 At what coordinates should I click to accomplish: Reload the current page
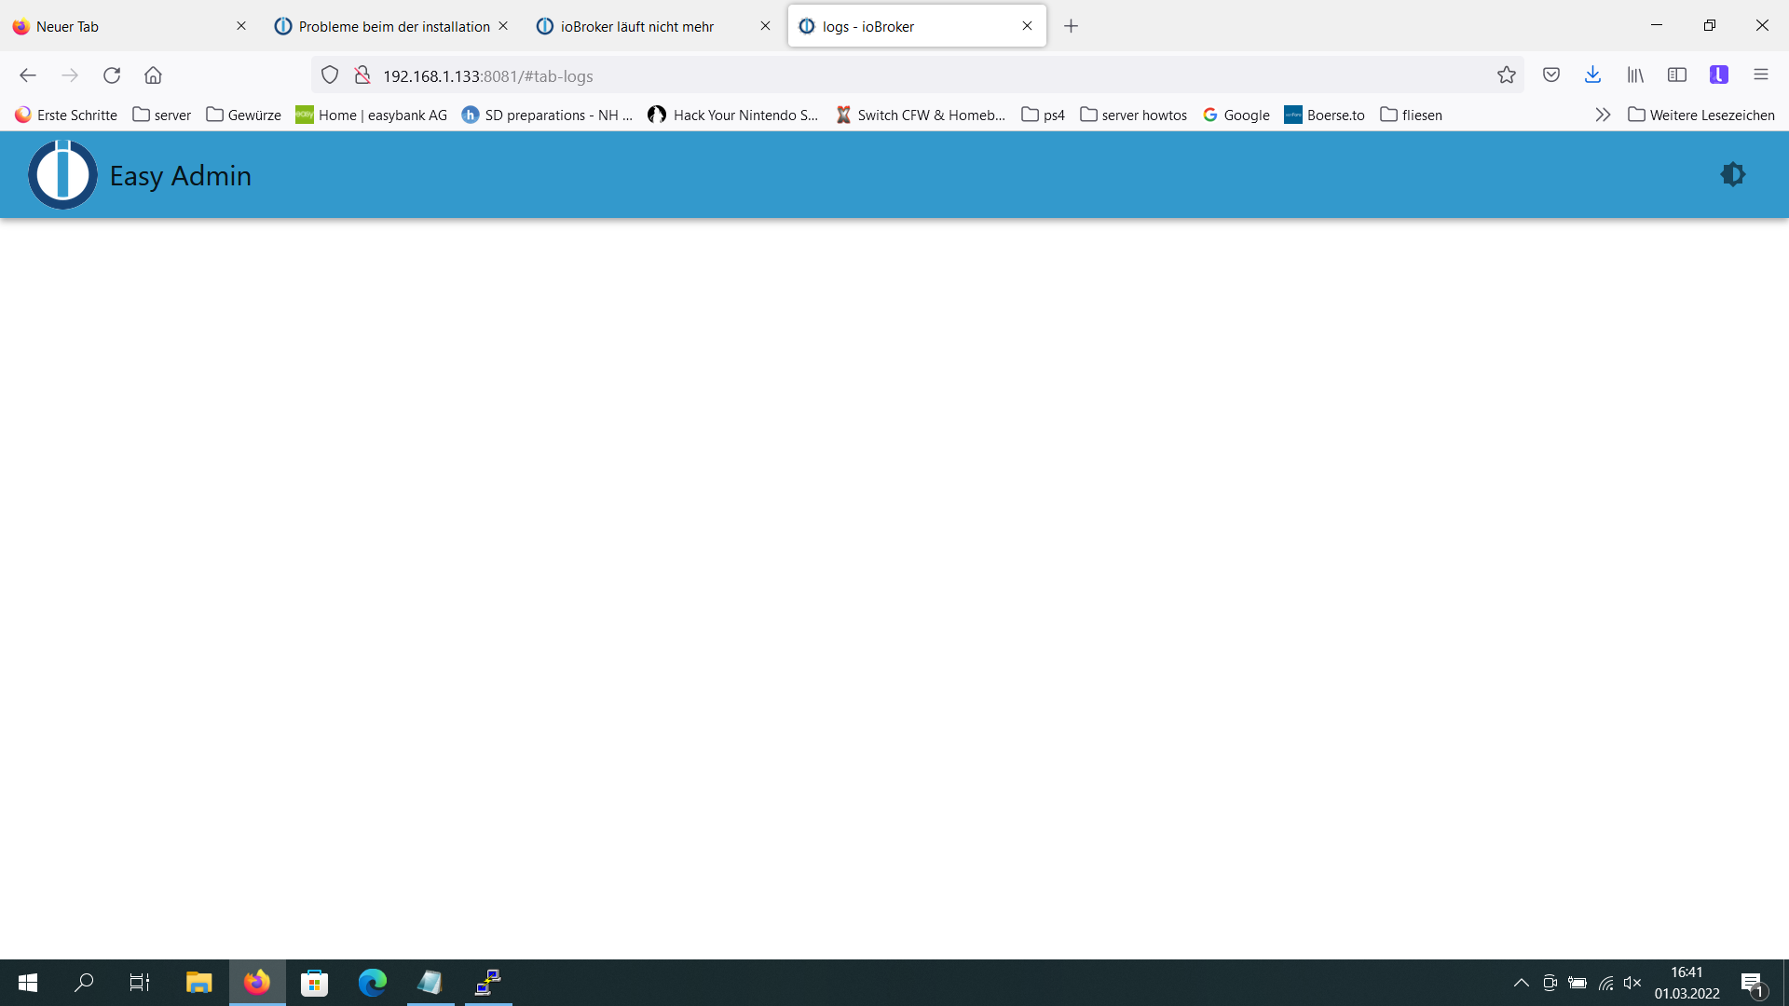click(112, 75)
